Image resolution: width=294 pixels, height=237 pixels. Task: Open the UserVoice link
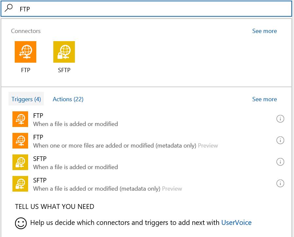[x=236, y=223]
